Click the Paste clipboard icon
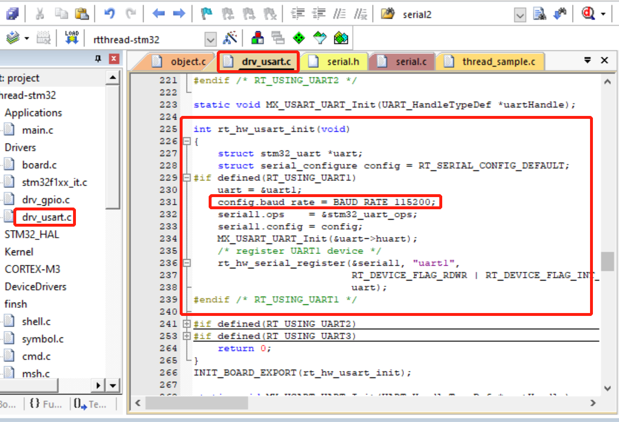The width and height of the screenshot is (619, 422). [82, 14]
